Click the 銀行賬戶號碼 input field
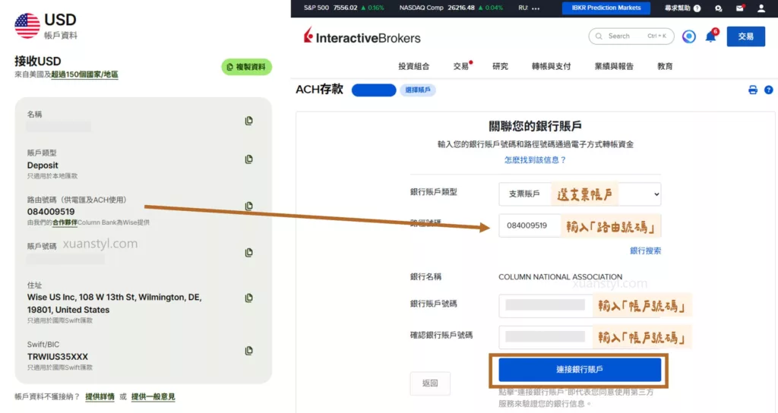The image size is (778, 413). pyautogui.click(x=580, y=306)
